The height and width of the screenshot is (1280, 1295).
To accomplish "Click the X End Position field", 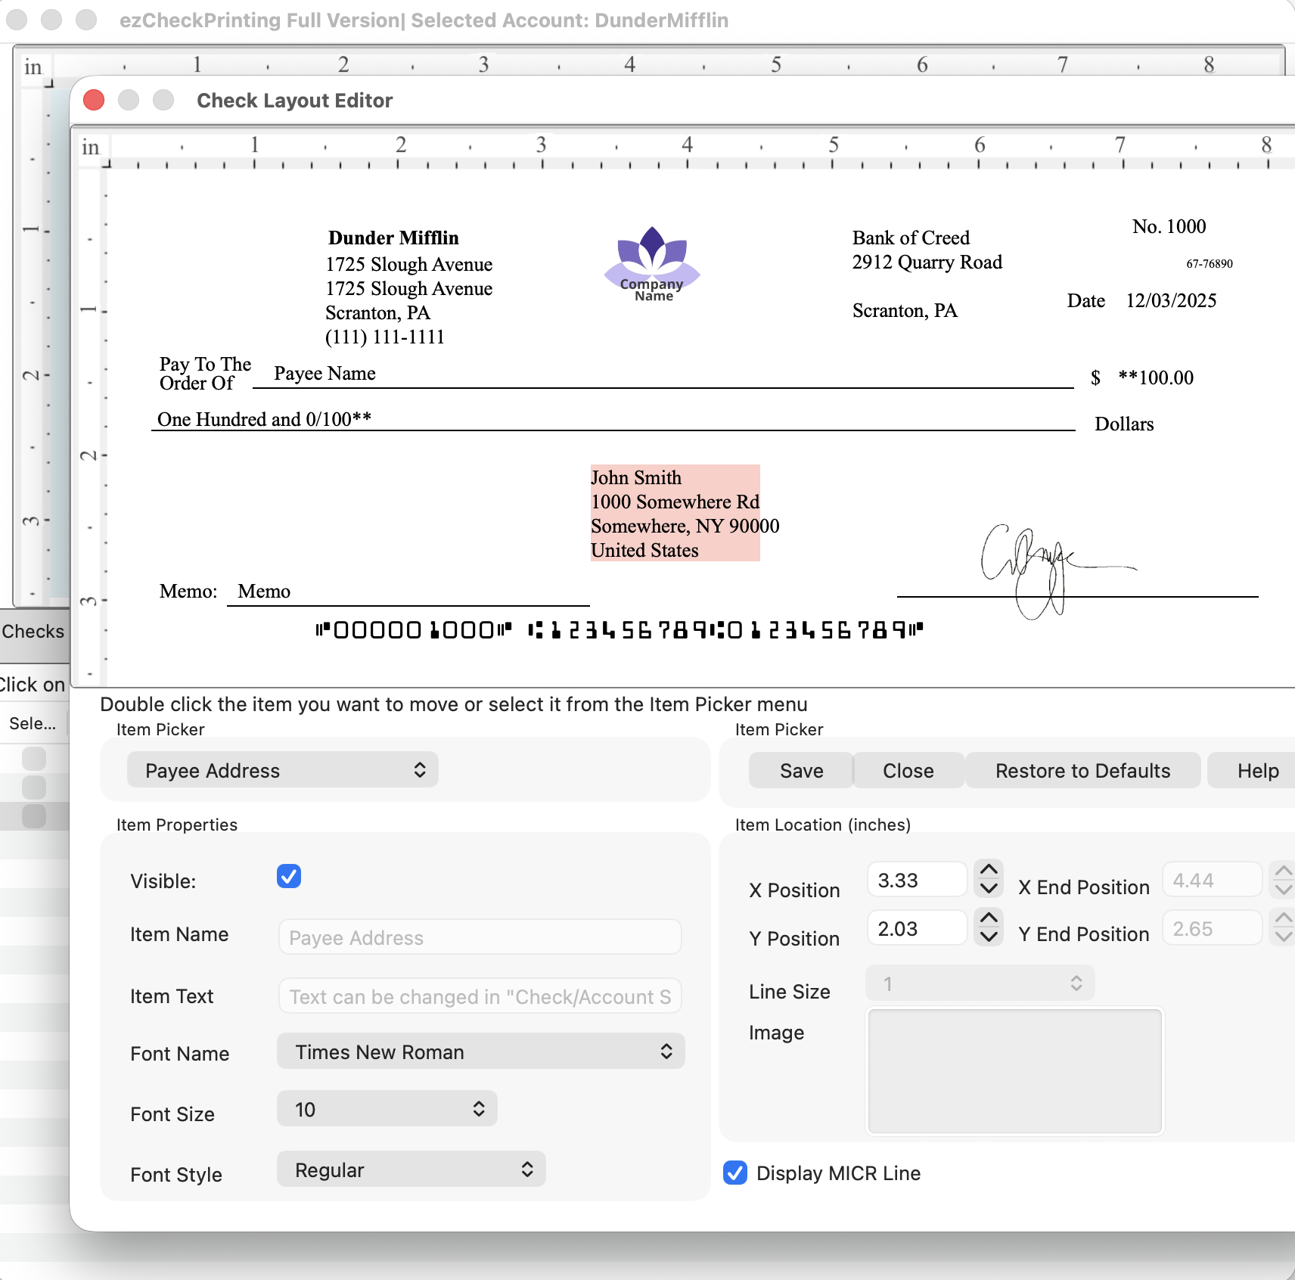I will click(1212, 880).
